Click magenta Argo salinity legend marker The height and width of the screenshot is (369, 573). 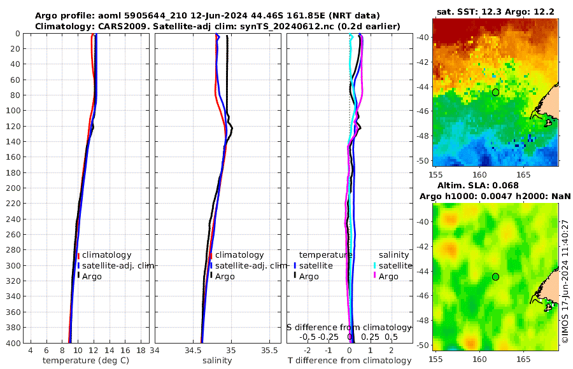coord(375,275)
